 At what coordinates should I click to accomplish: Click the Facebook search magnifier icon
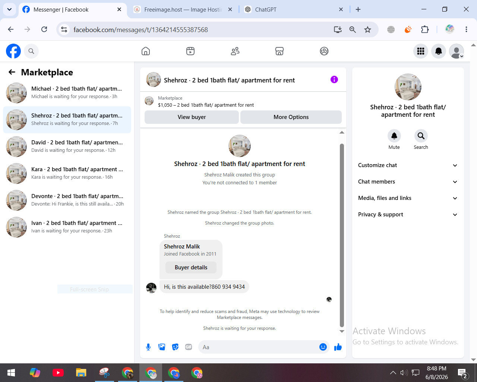(x=31, y=51)
